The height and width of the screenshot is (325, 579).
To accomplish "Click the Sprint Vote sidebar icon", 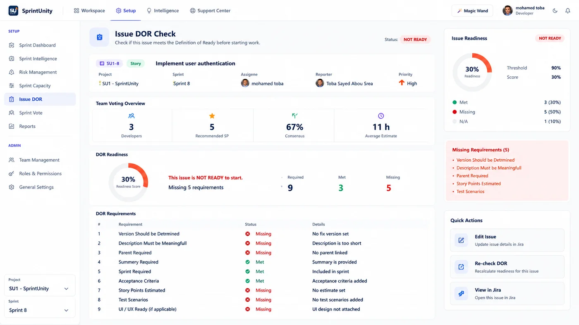I will click(12, 113).
